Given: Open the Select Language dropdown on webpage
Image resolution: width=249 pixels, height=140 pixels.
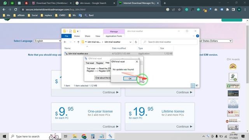Looking at the screenshot, I should (x=47, y=41).
